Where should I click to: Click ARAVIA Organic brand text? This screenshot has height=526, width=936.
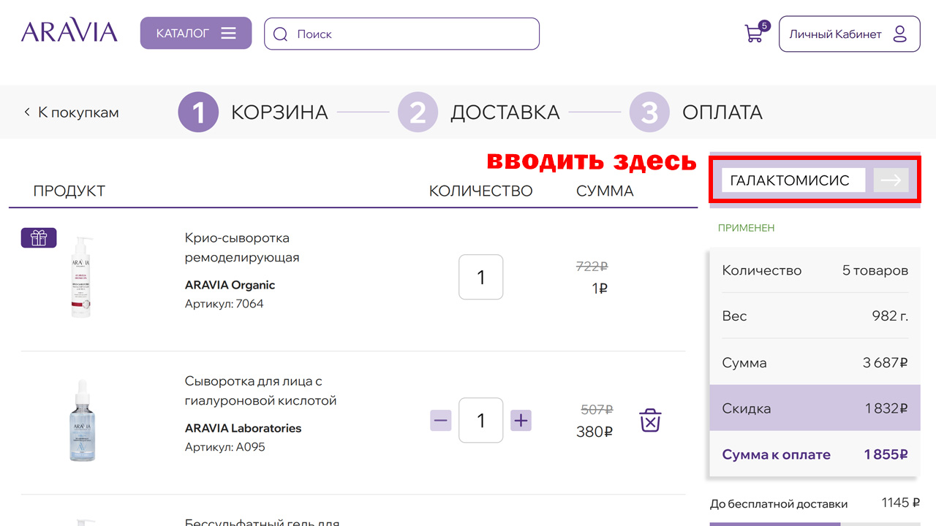tap(230, 285)
